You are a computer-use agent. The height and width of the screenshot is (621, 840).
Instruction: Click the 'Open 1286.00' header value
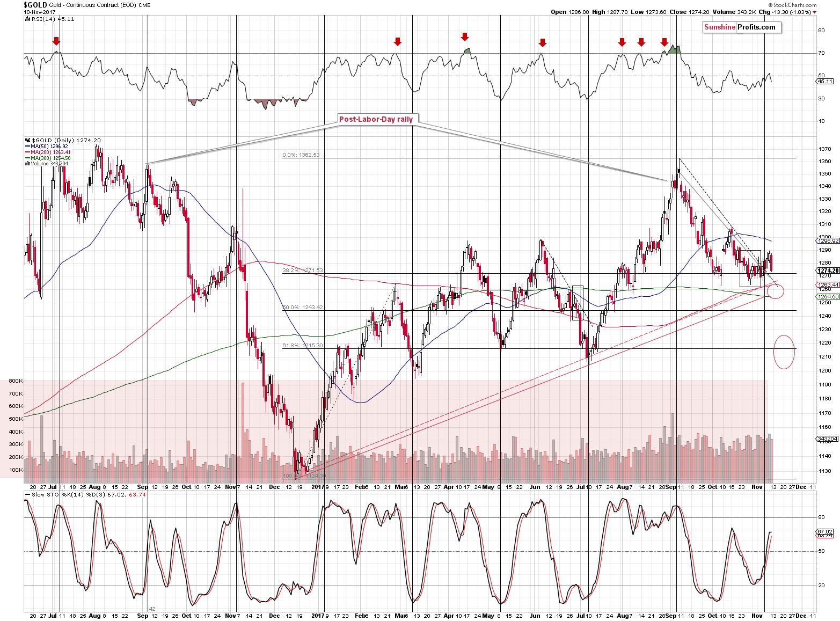[569, 12]
